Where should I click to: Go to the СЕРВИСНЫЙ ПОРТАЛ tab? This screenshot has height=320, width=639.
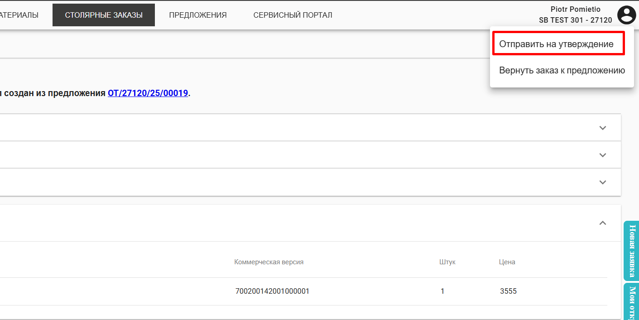coord(293,15)
